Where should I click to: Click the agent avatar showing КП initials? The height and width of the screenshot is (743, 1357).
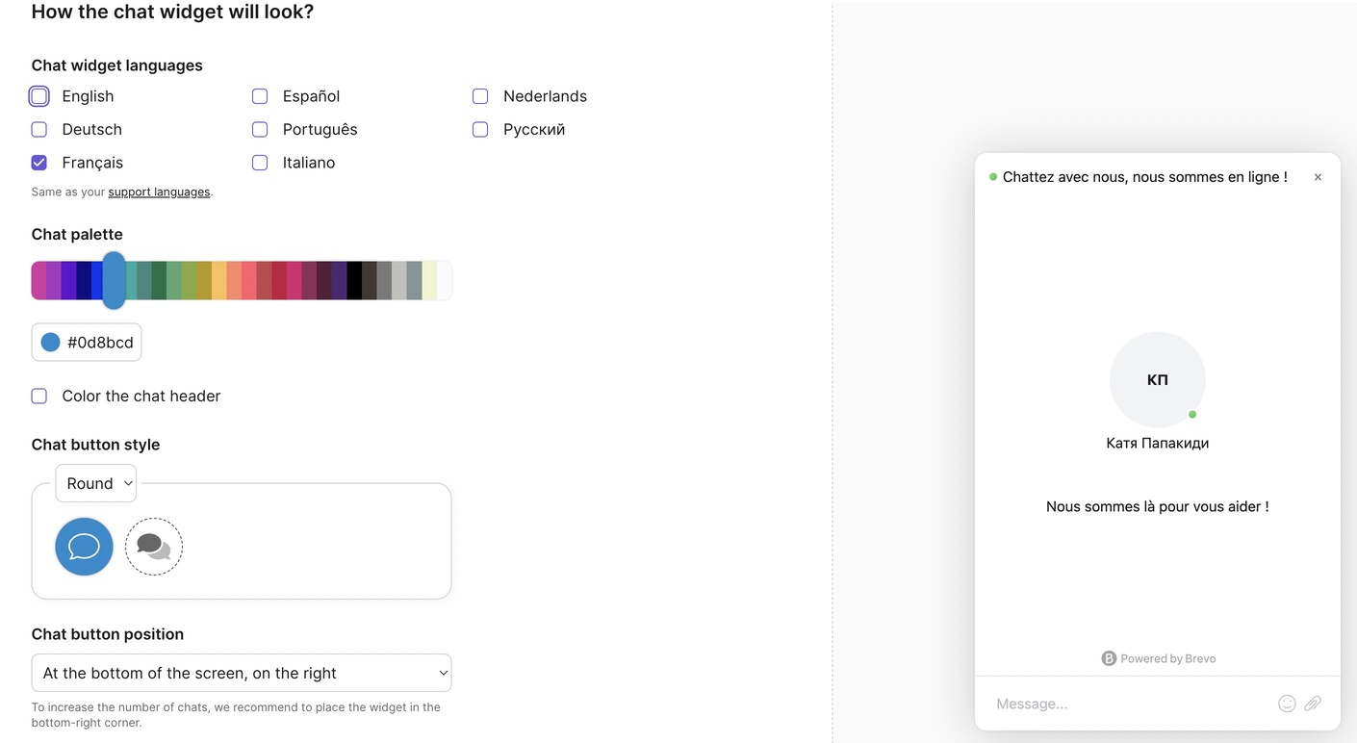coord(1157,379)
